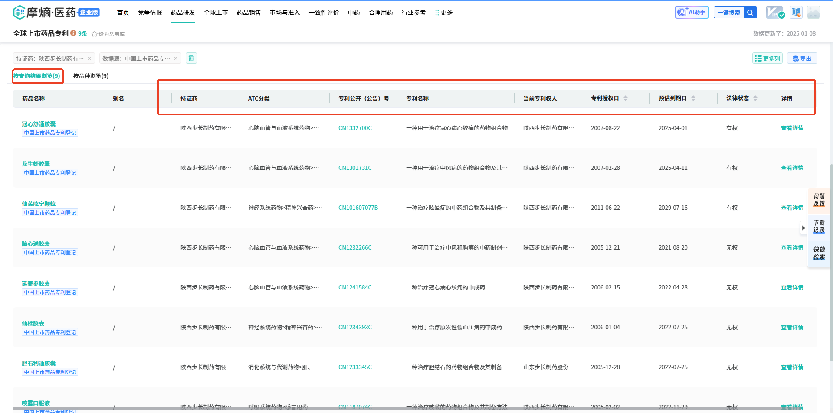
Task: Open 下载记录 download records
Action: tap(819, 227)
